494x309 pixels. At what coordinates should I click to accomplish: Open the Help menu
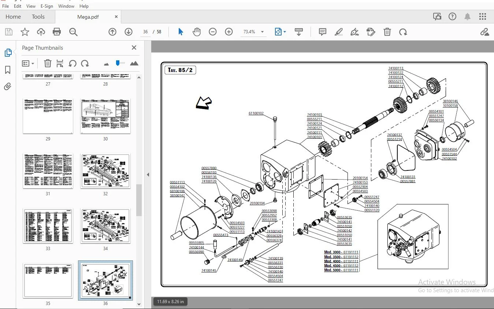[x=84, y=6]
